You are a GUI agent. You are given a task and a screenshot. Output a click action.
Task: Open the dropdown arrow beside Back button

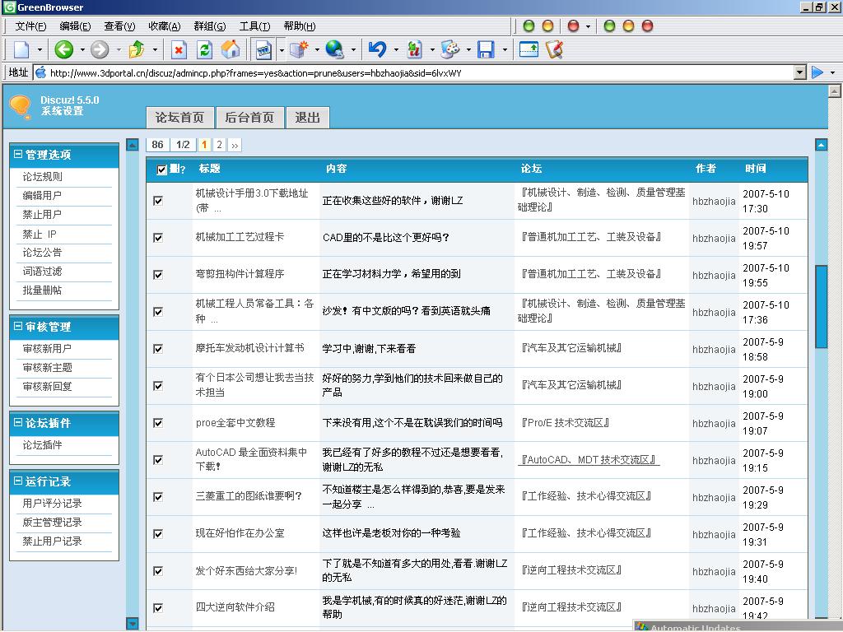click(x=82, y=50)
